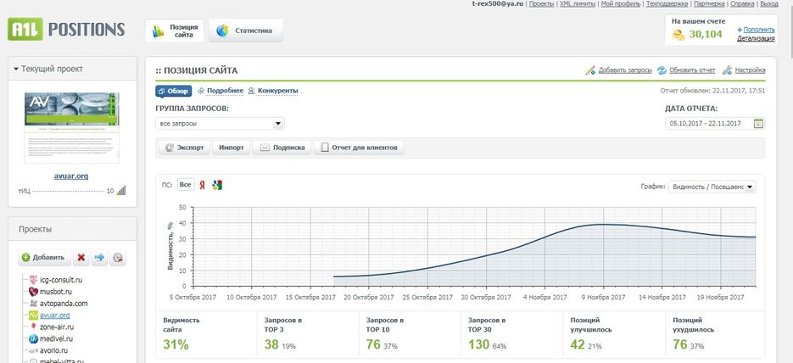Image resolution: width=793 pixels, height=363 pixels.
Task: Click the clock icon in Projects toolbar
Action: tap(118, 257)
